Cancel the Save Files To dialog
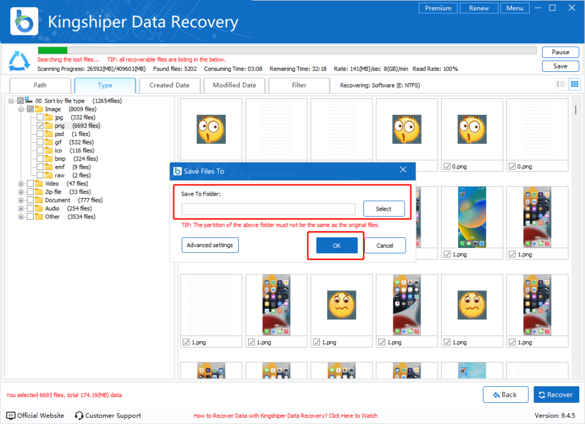585x424 pixels. (x=384, y=245)
